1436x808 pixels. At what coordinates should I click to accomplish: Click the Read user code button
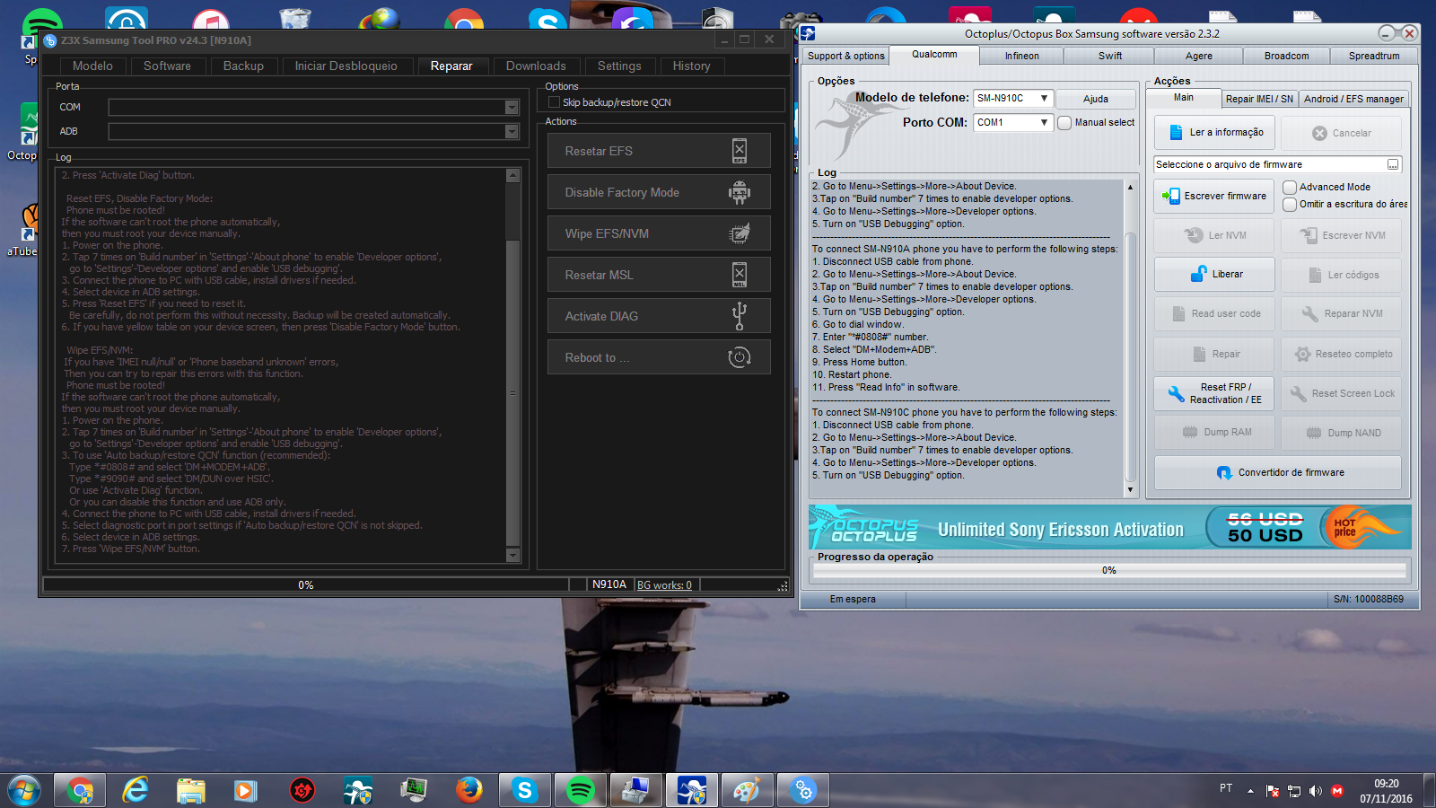[x=1213, y=313]
